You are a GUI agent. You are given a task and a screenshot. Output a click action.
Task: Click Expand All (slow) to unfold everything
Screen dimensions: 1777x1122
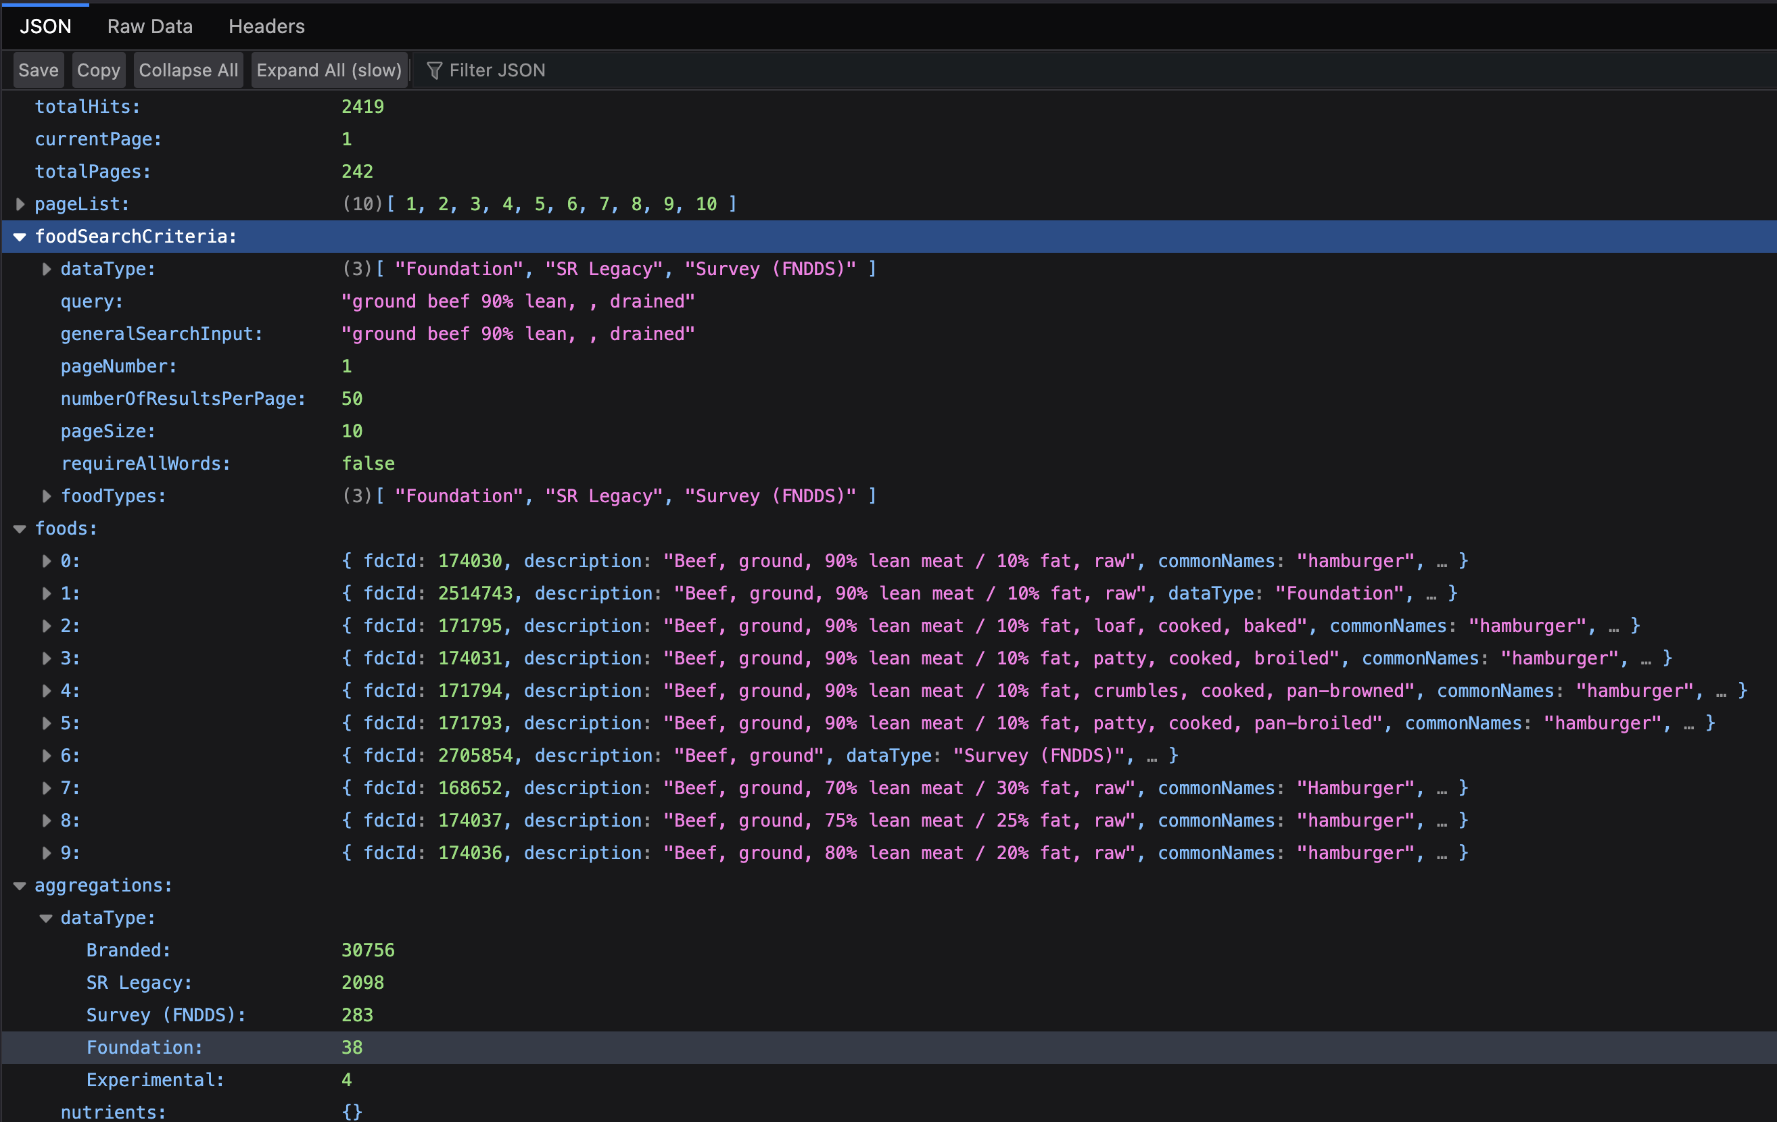329,70
